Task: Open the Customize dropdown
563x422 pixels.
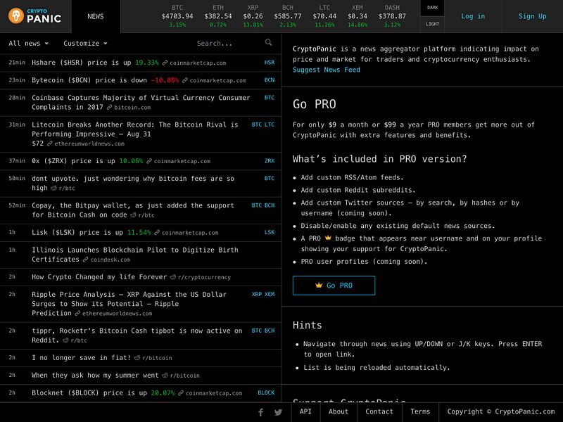Action: 85,44
